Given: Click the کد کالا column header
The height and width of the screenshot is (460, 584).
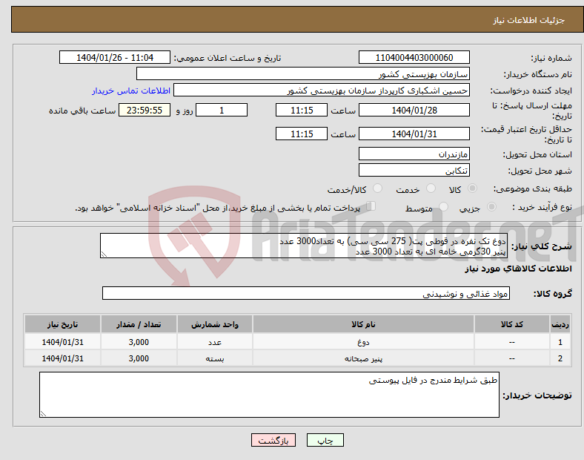Looking at the screenshot, I should pos(512,324).
